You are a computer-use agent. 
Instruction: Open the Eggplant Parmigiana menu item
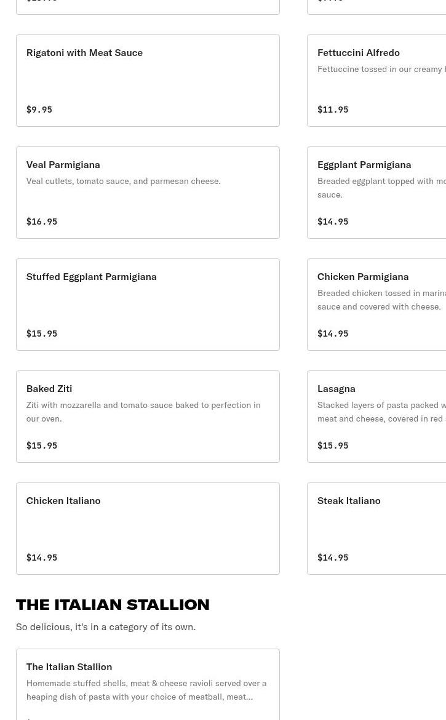point(376,193)
